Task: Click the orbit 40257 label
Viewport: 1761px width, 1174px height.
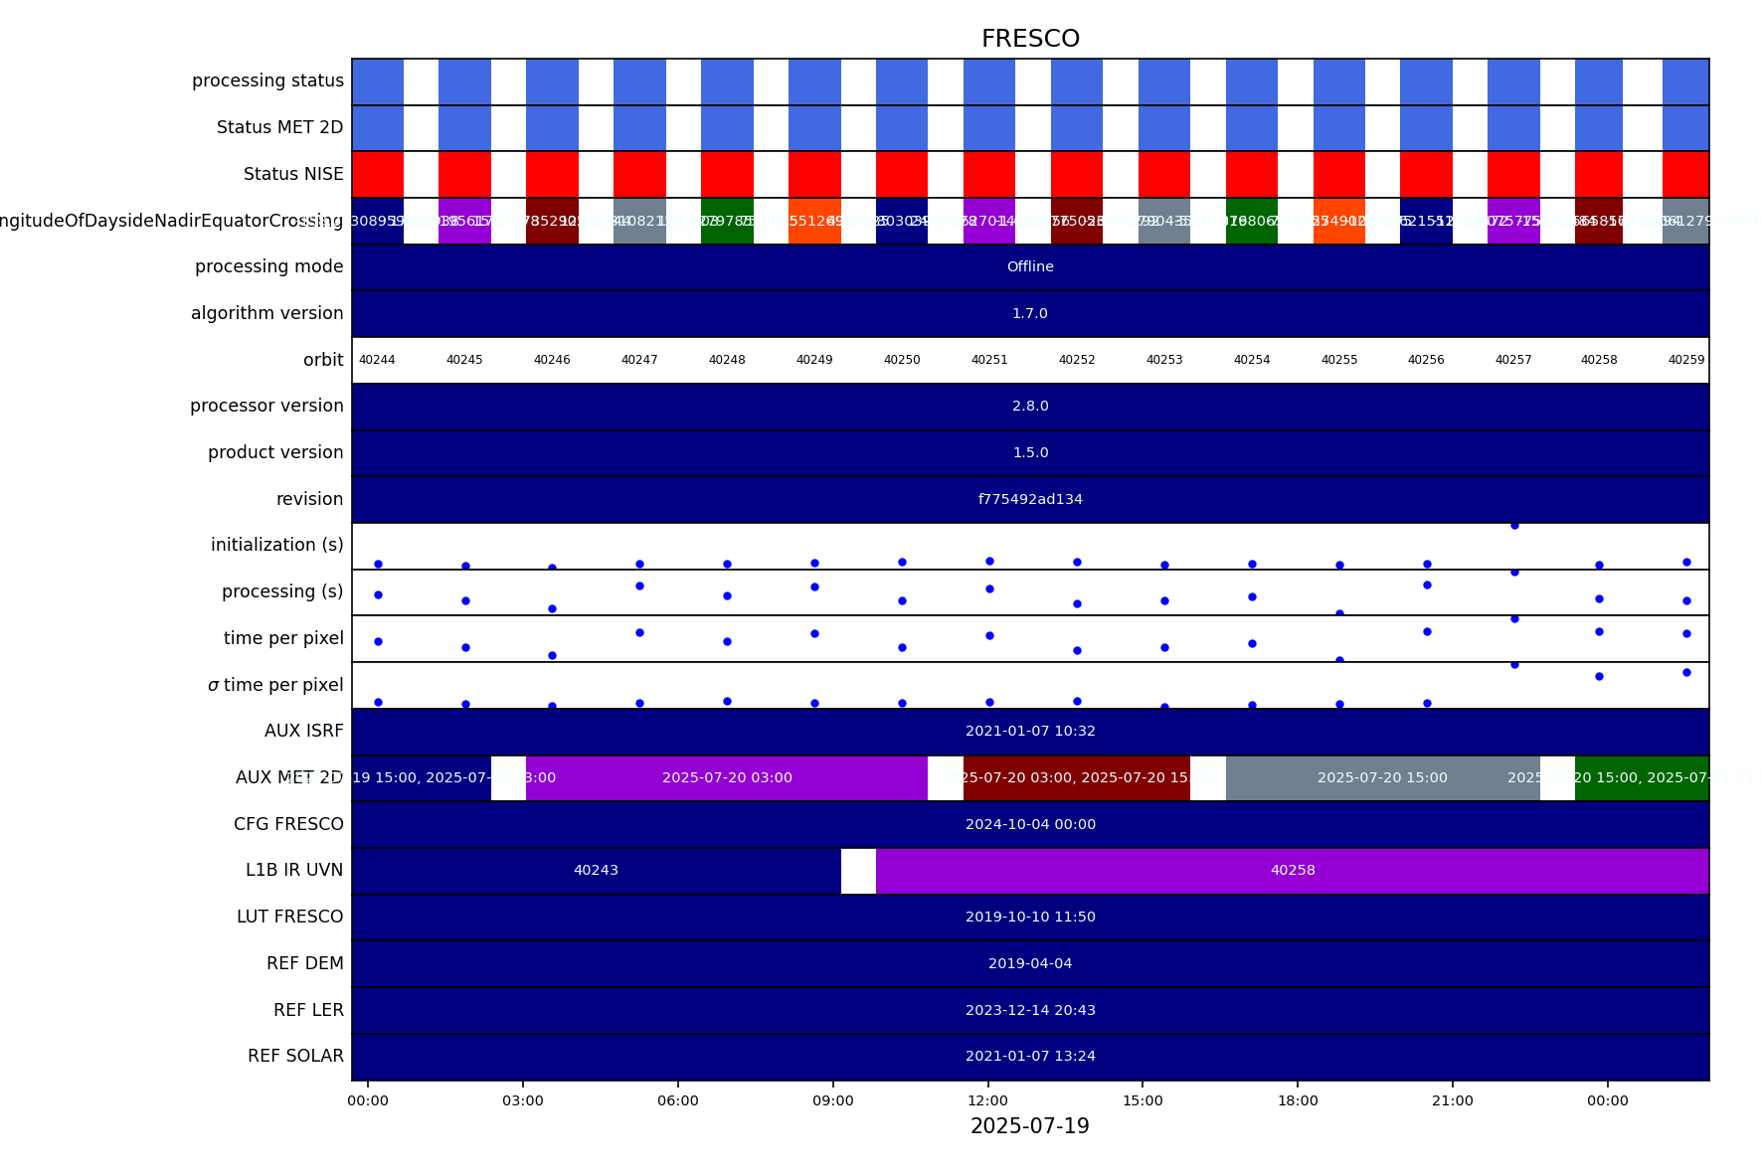Action: 1513,360
